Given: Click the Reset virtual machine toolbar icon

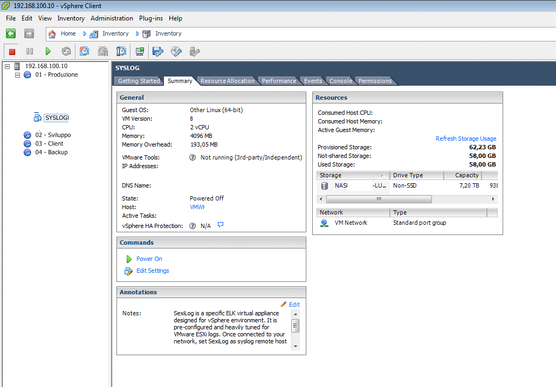Looking at the screenshot, I should pos(66,52).
